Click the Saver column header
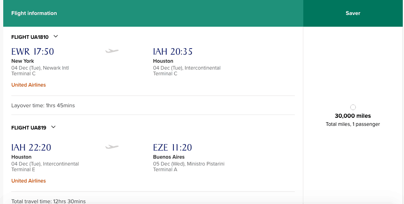Screen dimensions: 404x204 tap(353, 13)
